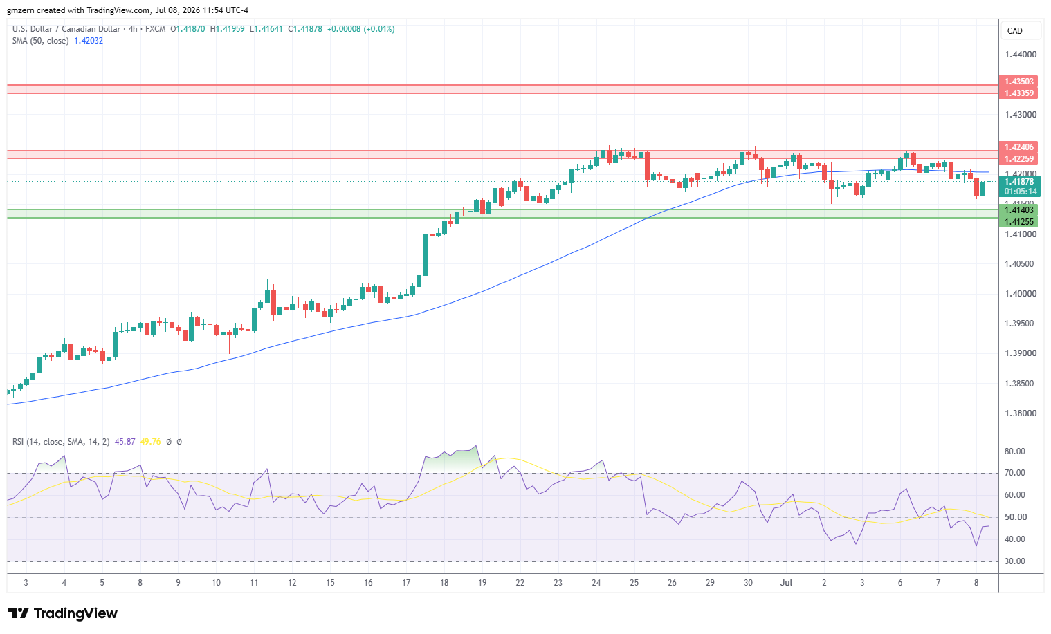Click the 1.39500 price axis value

click(x=1021, y=324)
